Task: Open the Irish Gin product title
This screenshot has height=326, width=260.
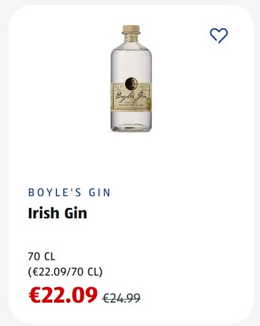Action: click(x=58, y=213)
